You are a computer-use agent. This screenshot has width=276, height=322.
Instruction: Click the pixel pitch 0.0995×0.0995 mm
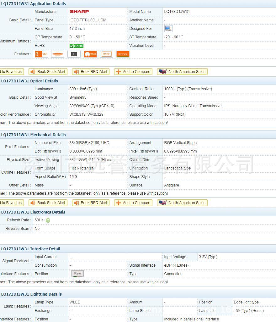180,151
